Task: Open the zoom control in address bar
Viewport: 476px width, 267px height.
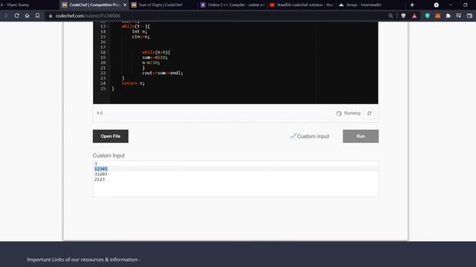Action: [390, 16]
